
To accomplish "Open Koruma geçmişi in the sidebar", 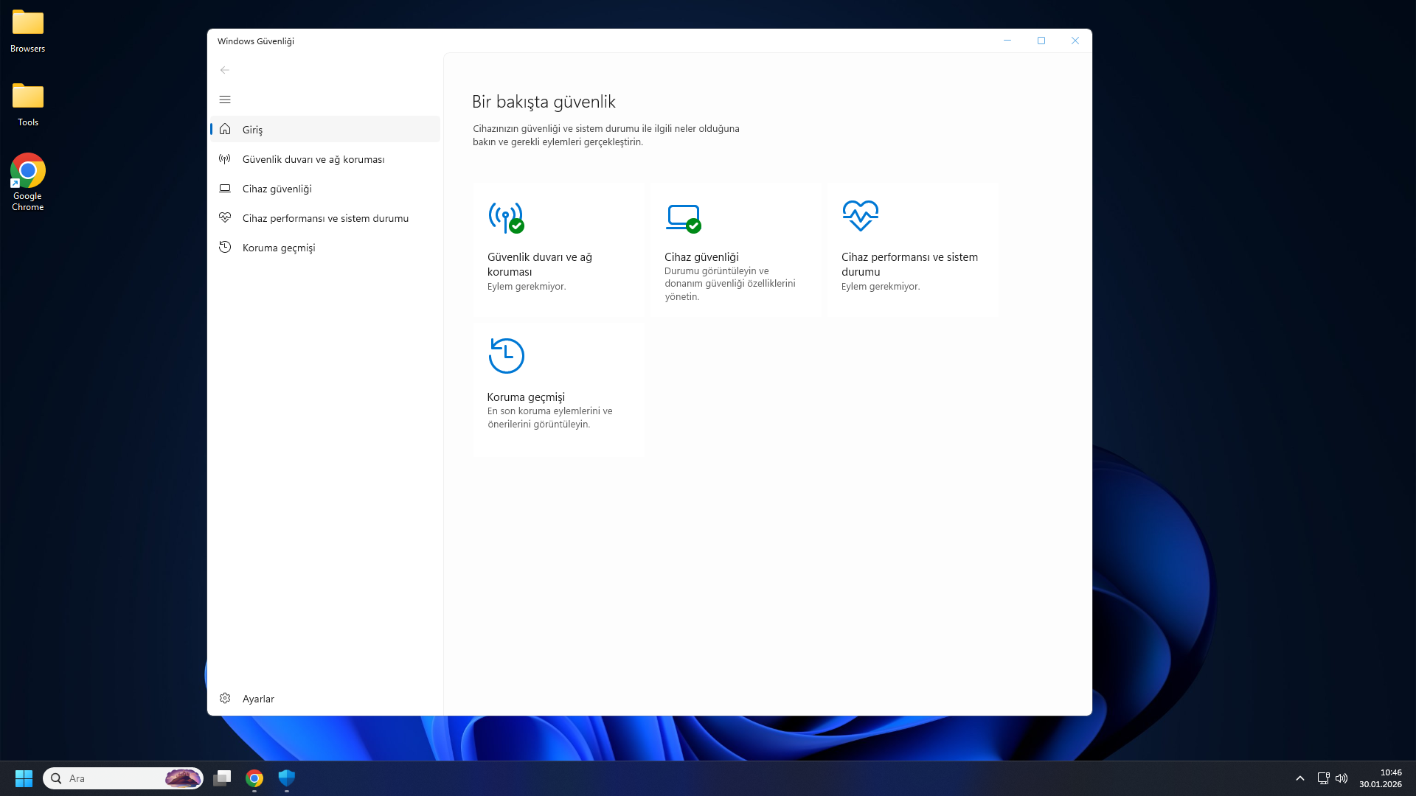I will 325,247.
